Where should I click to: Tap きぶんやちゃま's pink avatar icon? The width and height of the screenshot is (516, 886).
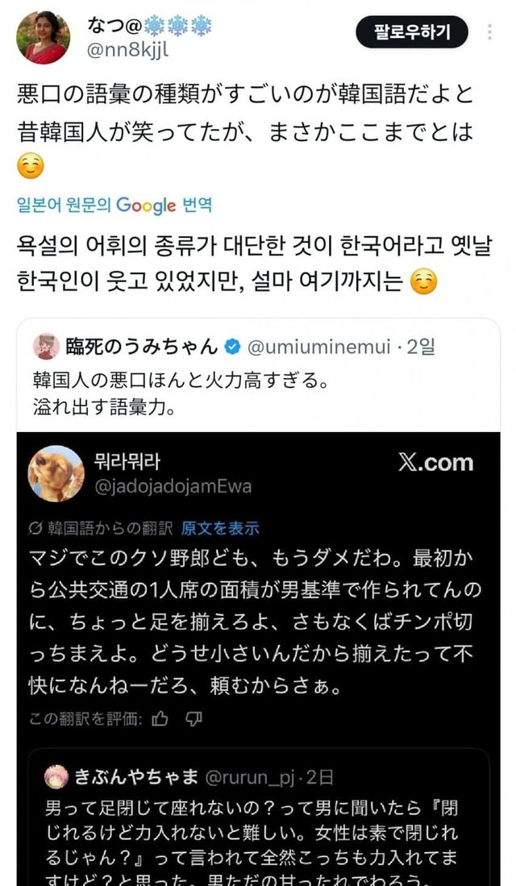[56, 776]
